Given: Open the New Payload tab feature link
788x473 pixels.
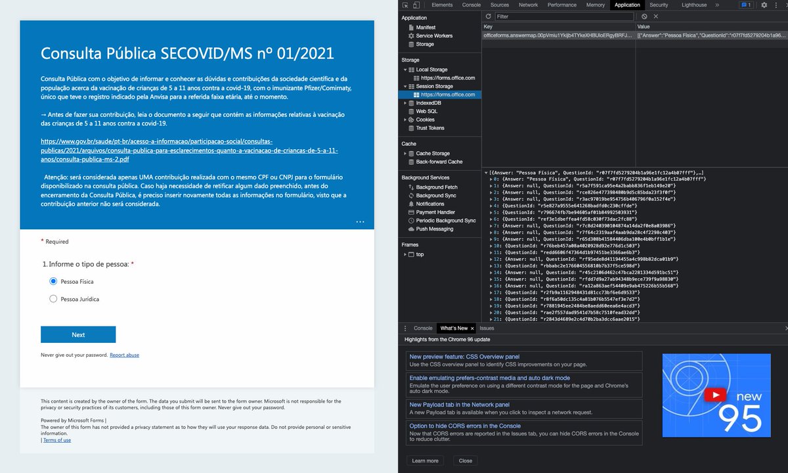Looking at the screenshot, I should click(460, 405).
